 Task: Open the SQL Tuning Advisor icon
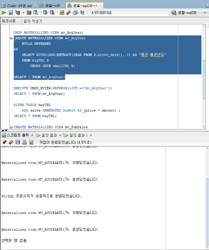(35, 12)
